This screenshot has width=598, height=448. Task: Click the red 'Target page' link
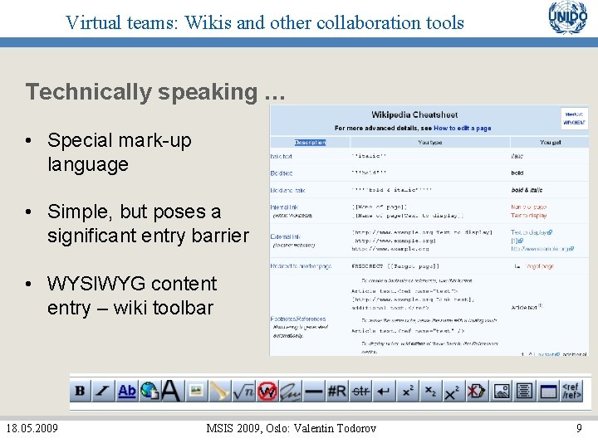pyautogui.click(x=539, y=266)
